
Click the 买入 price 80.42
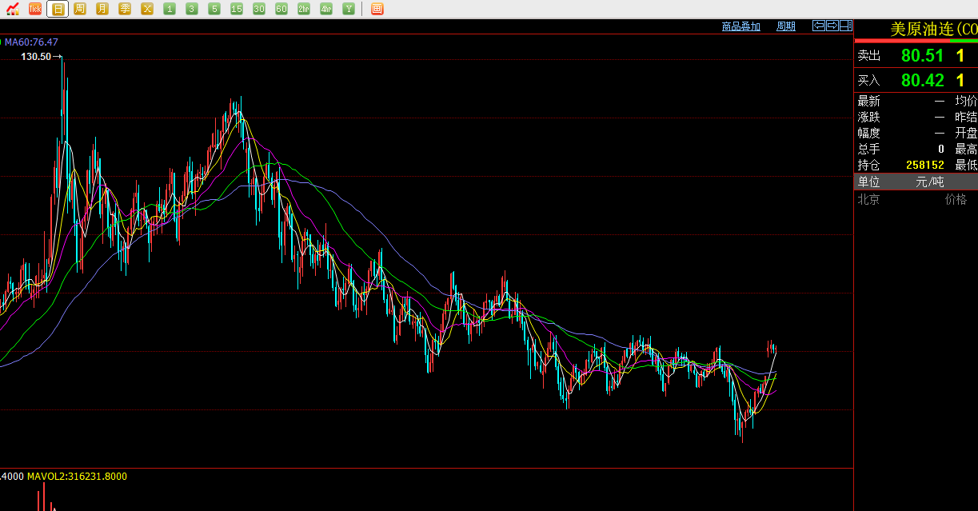pos(923,81)
